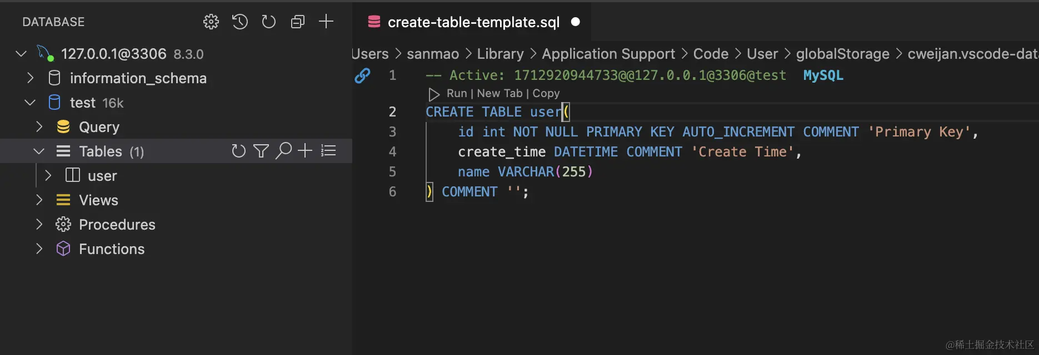Open query history clock icon
Screen dimensions: 1039x355
pyautogui.click(x=240, y=22)
